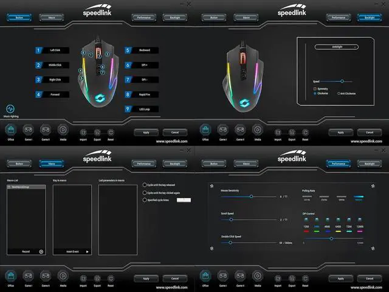Choose 'Cycle until the key released' option
The height and width of the screenshot is (292, 389).
143,185
